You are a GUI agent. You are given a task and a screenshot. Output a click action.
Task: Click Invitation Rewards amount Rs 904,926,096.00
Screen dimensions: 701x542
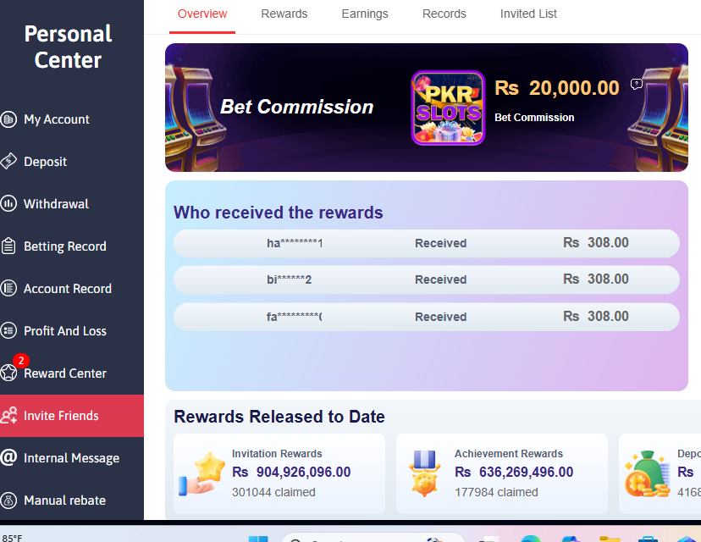(x=291, y=472)
